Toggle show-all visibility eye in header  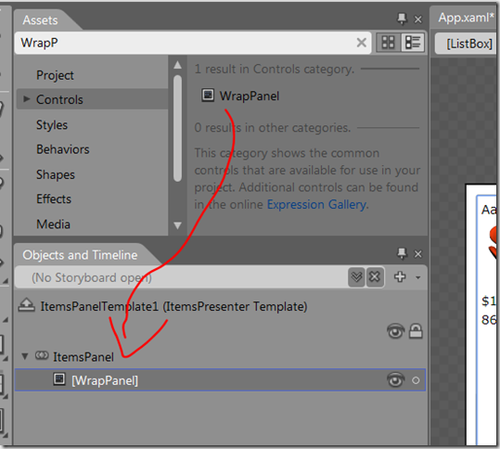coord(396,331)
